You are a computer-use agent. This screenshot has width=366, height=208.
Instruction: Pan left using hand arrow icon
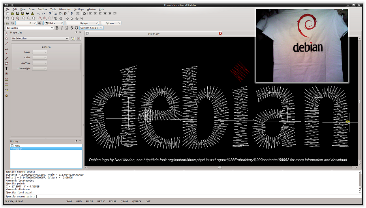point(67,18)
